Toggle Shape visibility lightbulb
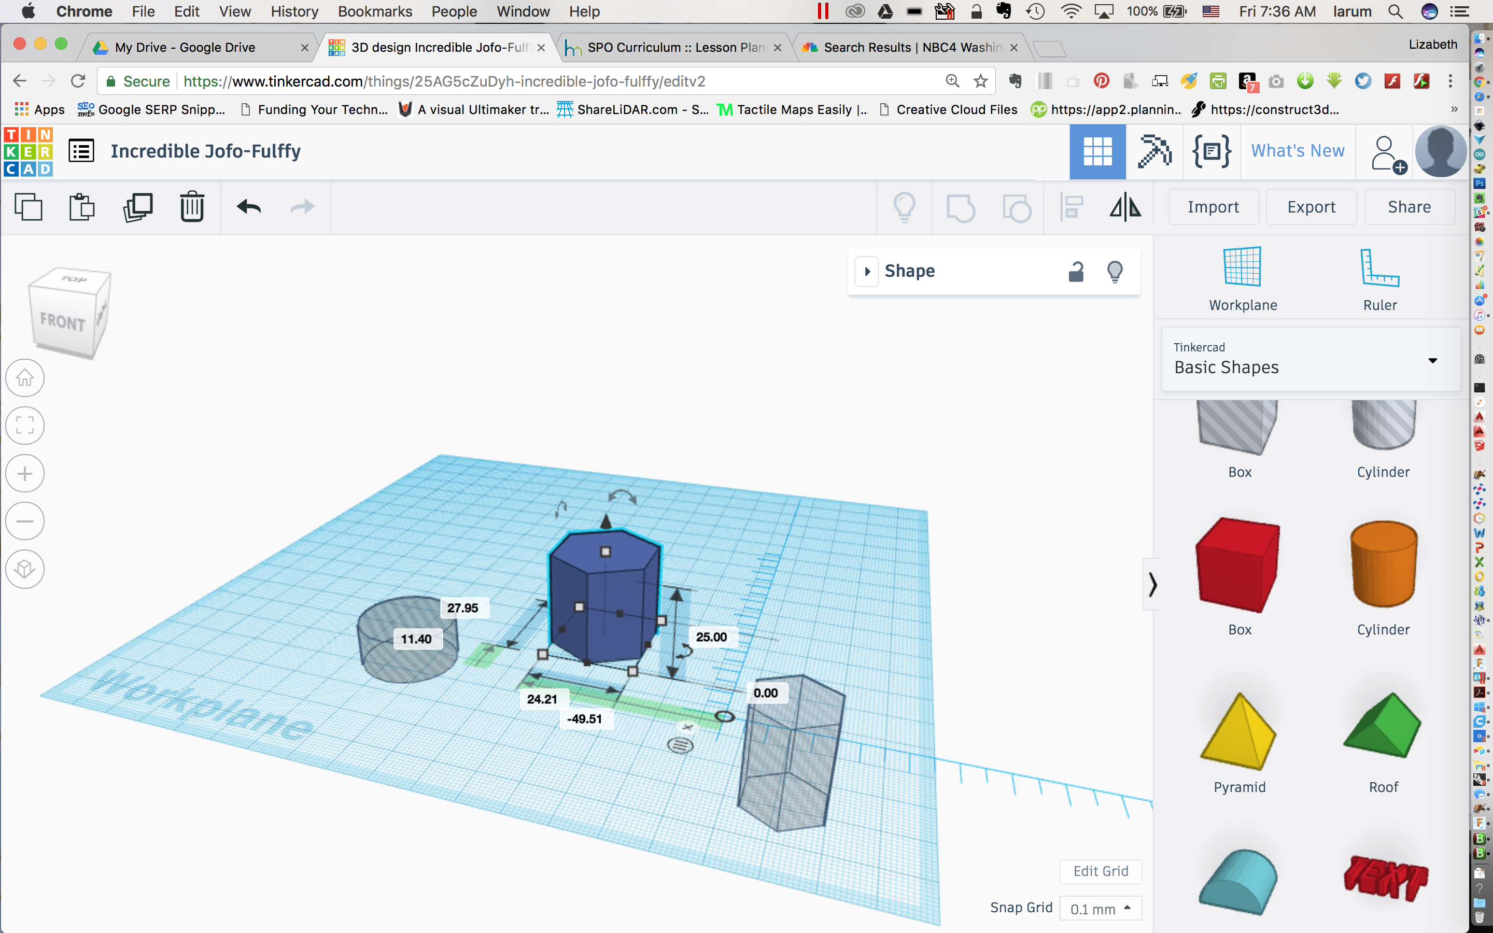 (1115, 272)
